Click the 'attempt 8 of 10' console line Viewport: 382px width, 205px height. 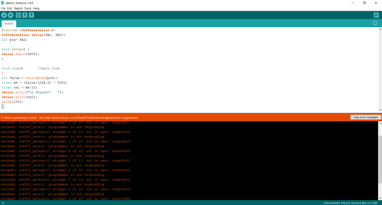pyautogui.click(x=65, y=189)
